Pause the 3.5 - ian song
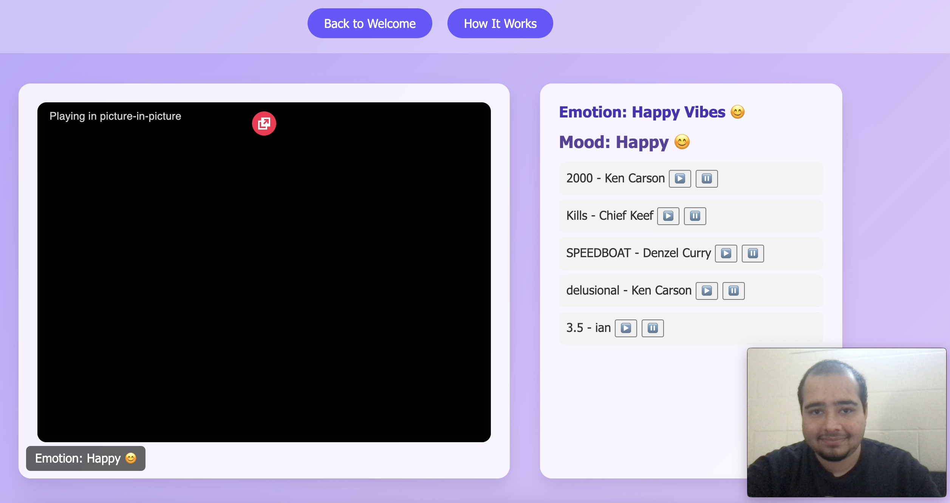Screen dimensions: 950x503 click(x=652, y=328)
